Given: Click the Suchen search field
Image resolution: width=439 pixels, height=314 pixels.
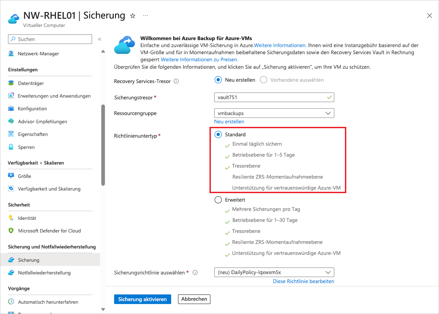Looking at the screenshot, I should [x=50, y=39].
